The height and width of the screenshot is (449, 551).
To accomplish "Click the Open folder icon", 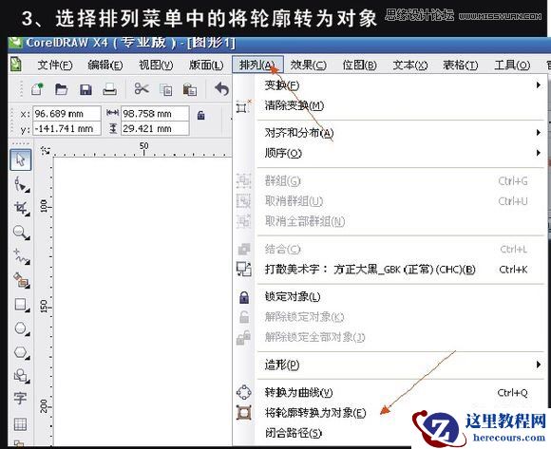I will (x=62, y=89).
